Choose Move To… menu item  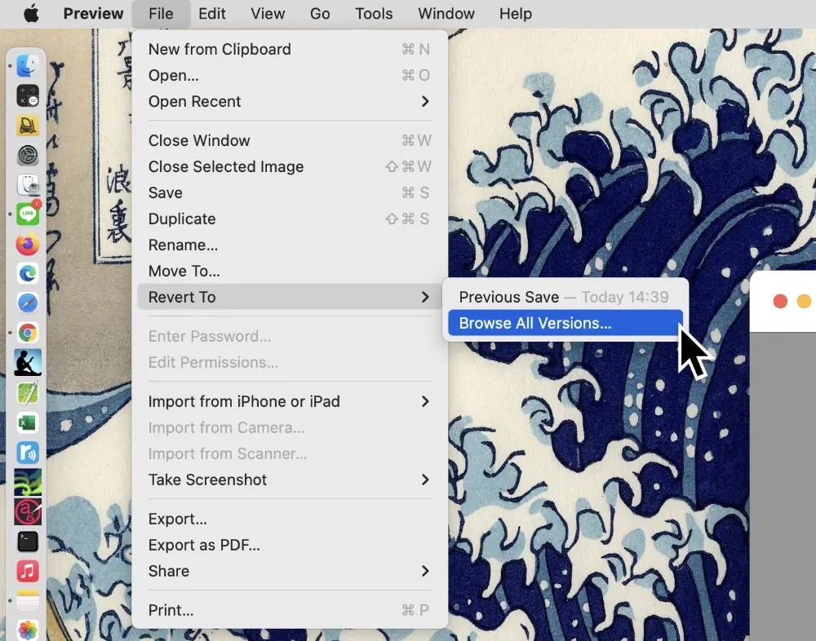point(290,271)
